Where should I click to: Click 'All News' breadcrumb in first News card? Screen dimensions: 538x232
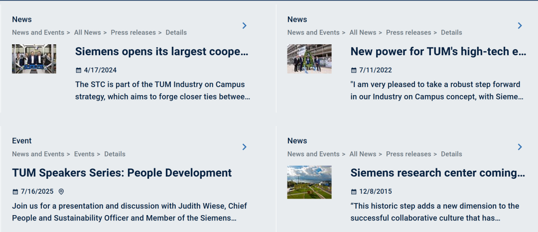click(x=87, y=33)
